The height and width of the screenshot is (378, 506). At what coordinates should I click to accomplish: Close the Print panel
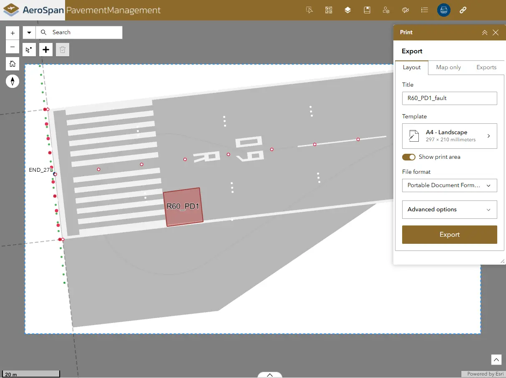[496, 33]
